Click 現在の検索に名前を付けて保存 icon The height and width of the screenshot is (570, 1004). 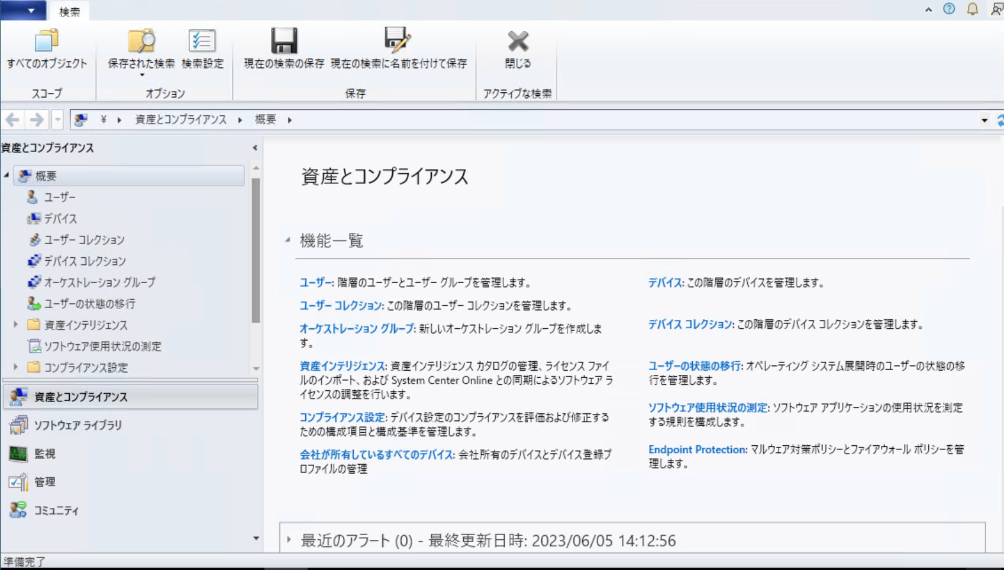[398, 41]
